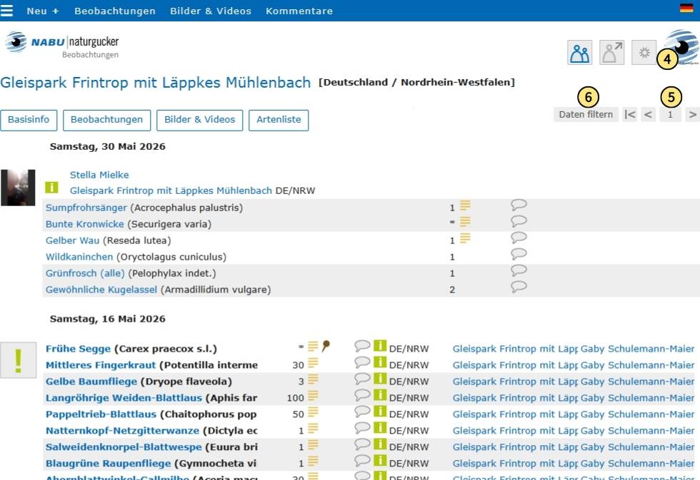This screenshot has width=700, height=480.
Task: Click the NABU naturgucker logo
Action: coord(62,44)
